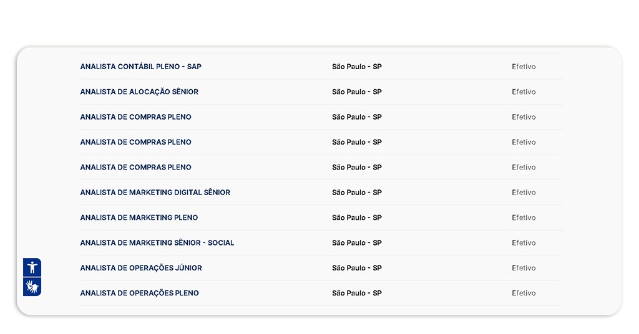Screen dimensions: 639x334
Task: Click the second Analista de Compras Pleno listing
Action: coord(135,142)
